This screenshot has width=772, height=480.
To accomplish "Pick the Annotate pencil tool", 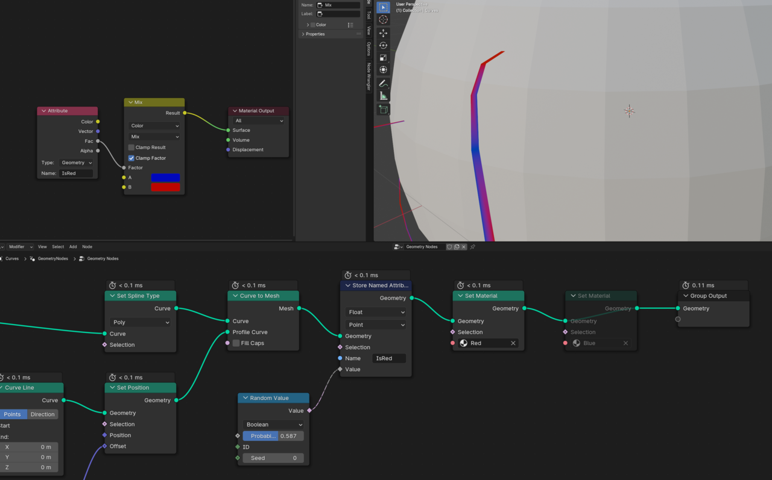I will tap(383, 83).
